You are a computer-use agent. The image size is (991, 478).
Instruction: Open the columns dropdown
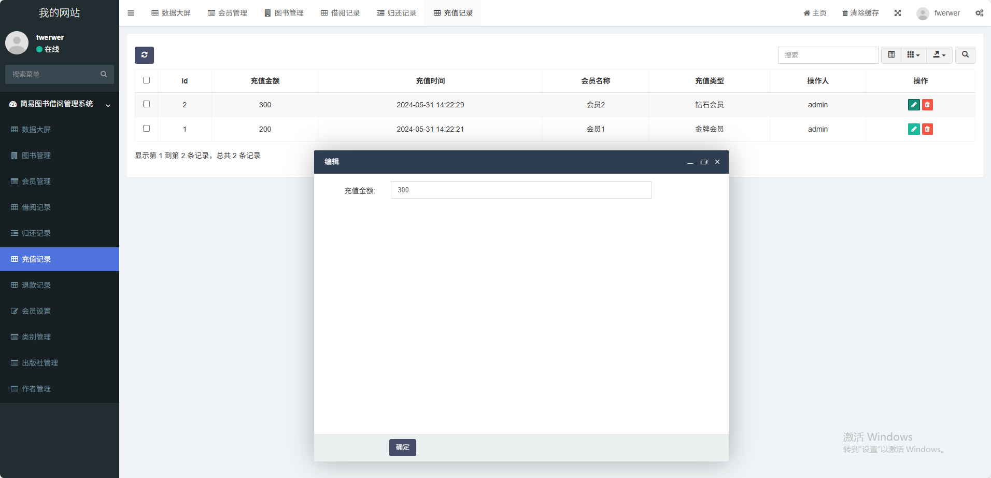(913, 55)
